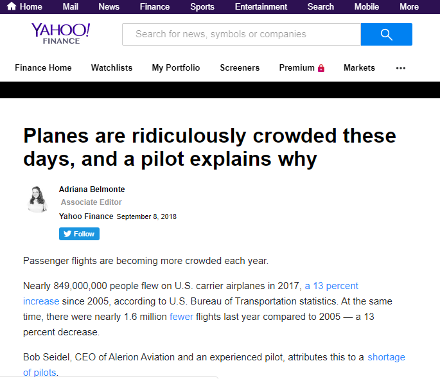
Task: Go to Sports in the top bar
Action: (202, 6)
